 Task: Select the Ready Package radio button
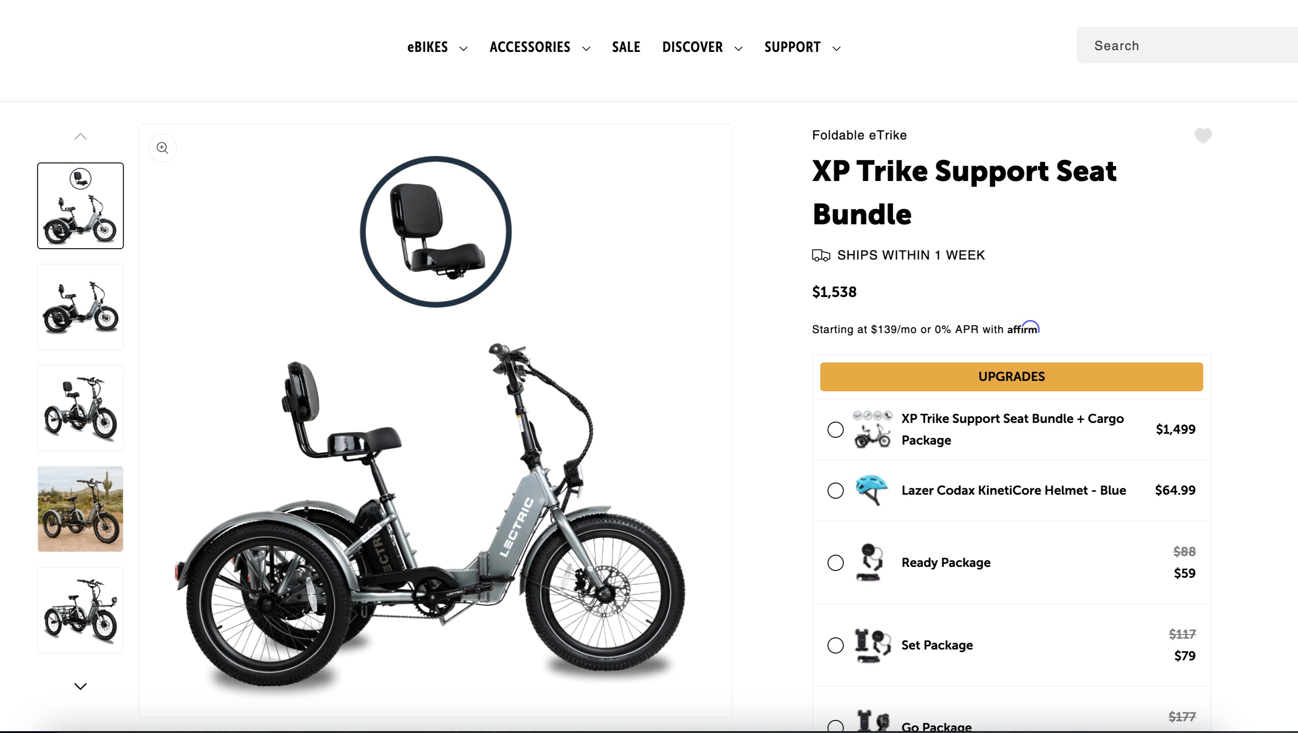point(836,563)
